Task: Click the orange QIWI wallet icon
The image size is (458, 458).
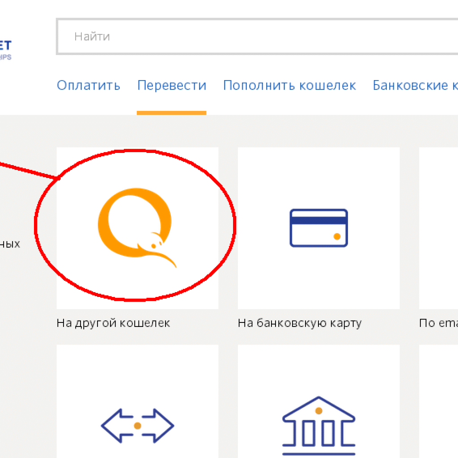Action: 137,228
